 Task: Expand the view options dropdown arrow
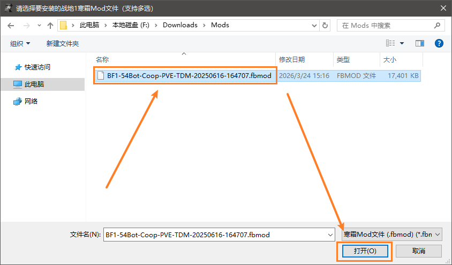pos(402,43)
